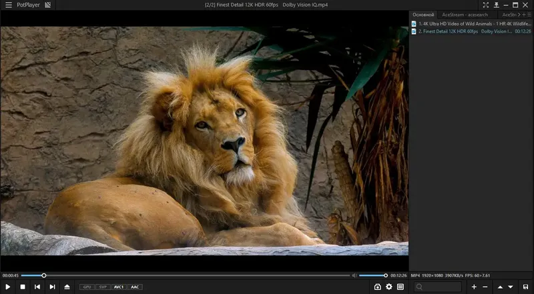Add a new playlist tab with plus icon
Screen dimensions: 534x294
524,15
